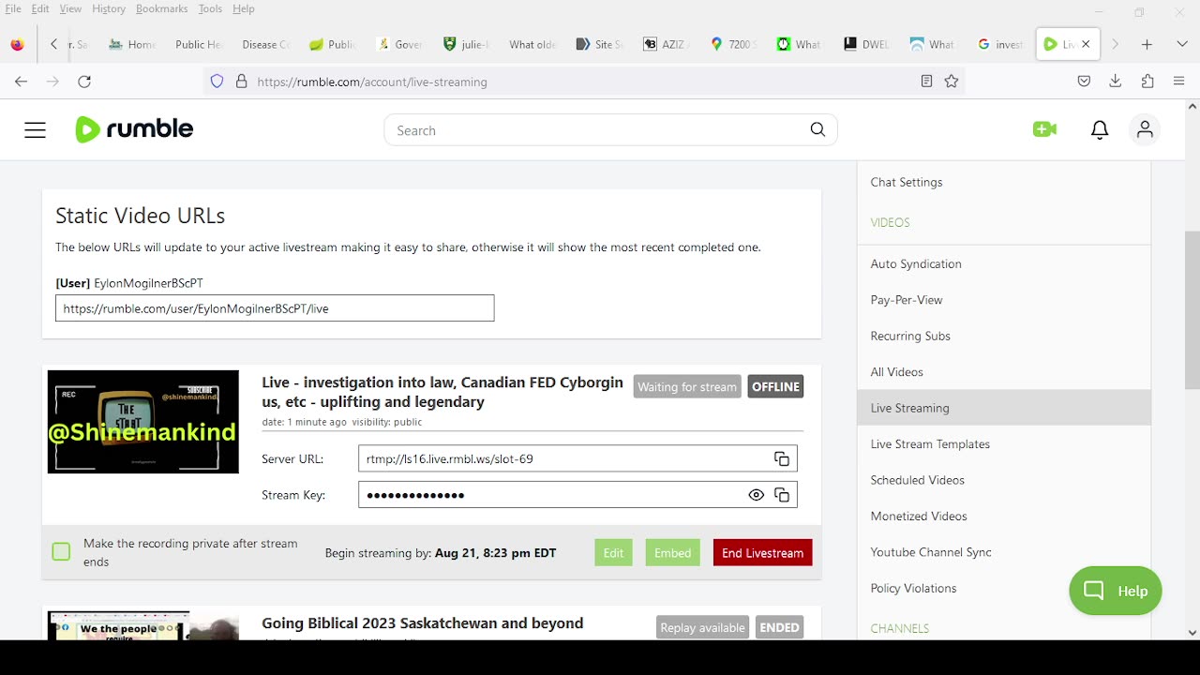Open Going Biblical 2023 Saskatchewan video title
This screenshot has width=1200, height=675.
pyautogui.click(x=422, y=623)
